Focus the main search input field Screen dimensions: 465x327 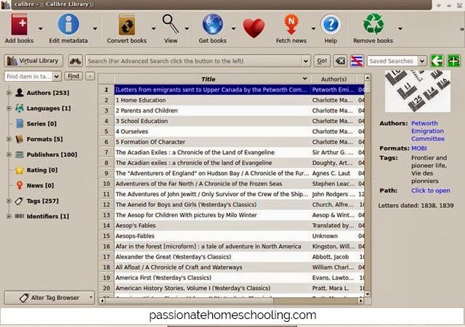pyautogui.click(x=194, y=61)
